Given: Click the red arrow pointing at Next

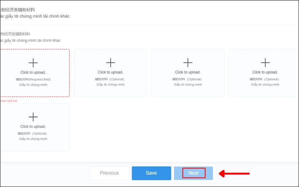Looking at the screenshot, I should [234, 173].
